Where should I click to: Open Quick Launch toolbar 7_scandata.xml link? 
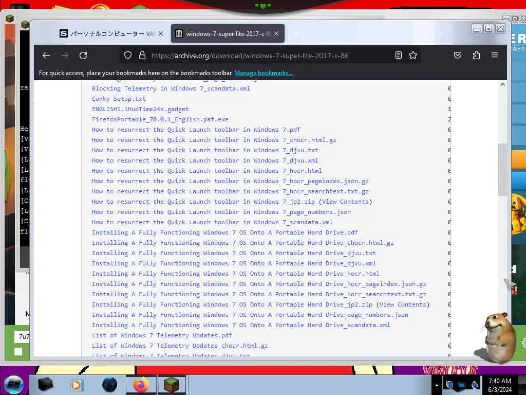pos(212,222)
